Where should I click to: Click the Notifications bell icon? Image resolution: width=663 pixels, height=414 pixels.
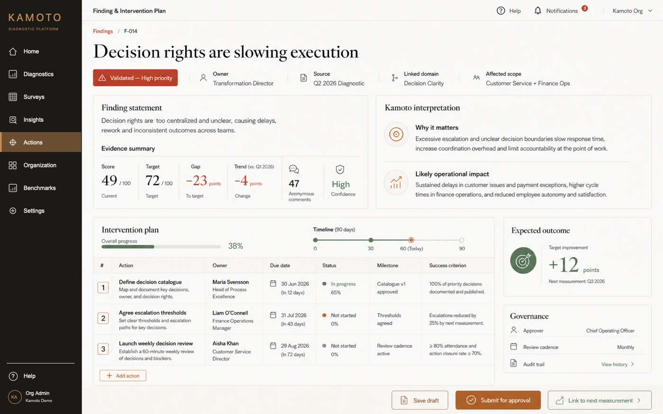[x=538, y=10]
